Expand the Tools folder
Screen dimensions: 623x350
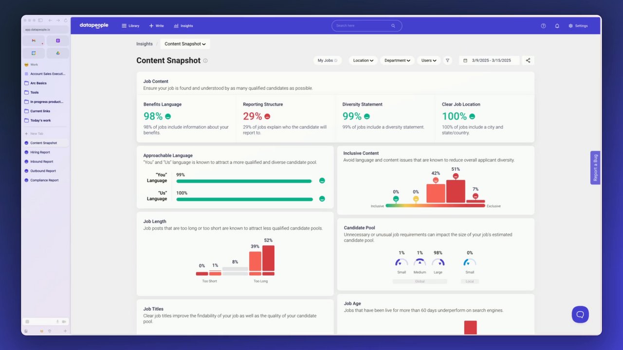click(46, 92)
